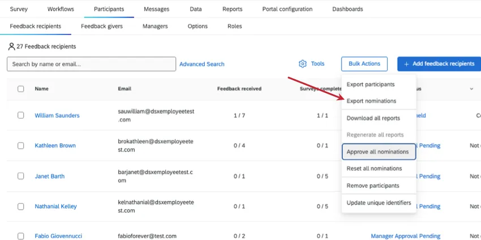Screen dimensions: 481x240
Task: Click Manager Approval Pending for Fabio Giovennucci
Action: pos(406,236)
